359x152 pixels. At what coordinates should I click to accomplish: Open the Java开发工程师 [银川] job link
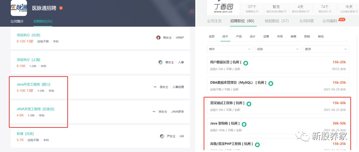[x=33, y=84]
